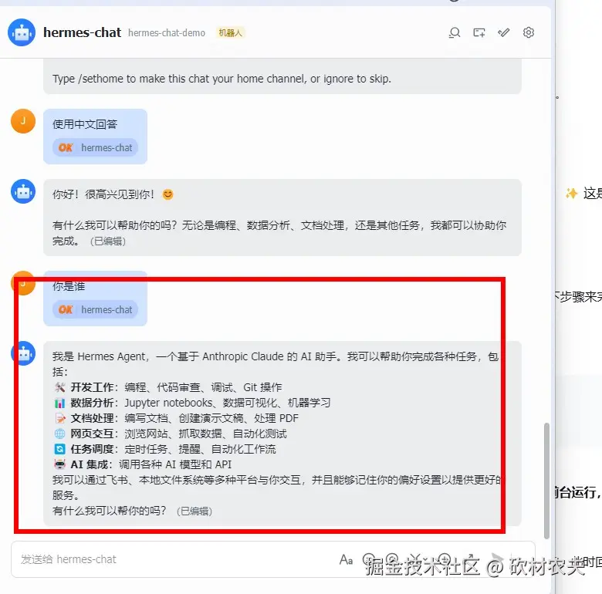Click the 机器人 bot tag

point(230,33)
